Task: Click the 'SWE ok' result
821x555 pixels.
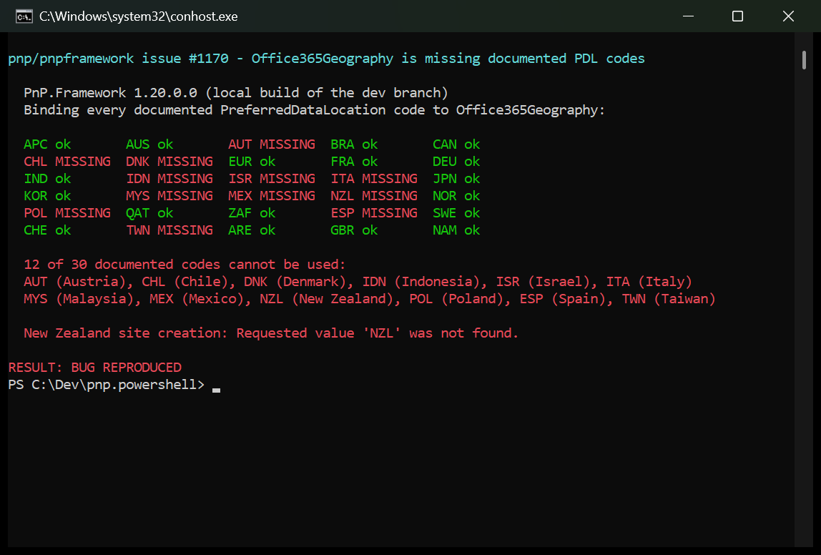Action: pos(456,213)
